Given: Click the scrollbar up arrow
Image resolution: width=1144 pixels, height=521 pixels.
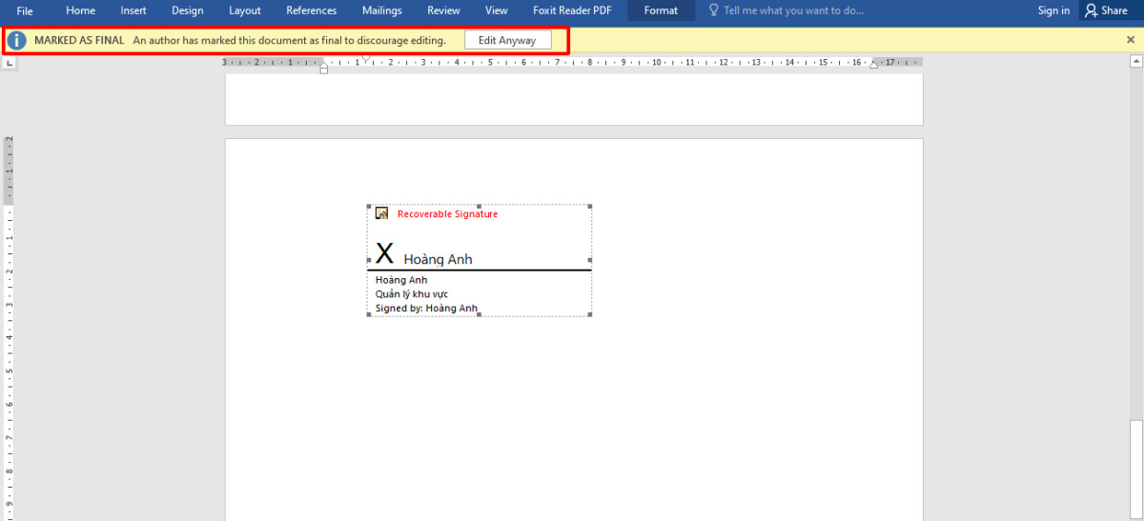Looking at the screenshot, I should (x=1136, y=61).
